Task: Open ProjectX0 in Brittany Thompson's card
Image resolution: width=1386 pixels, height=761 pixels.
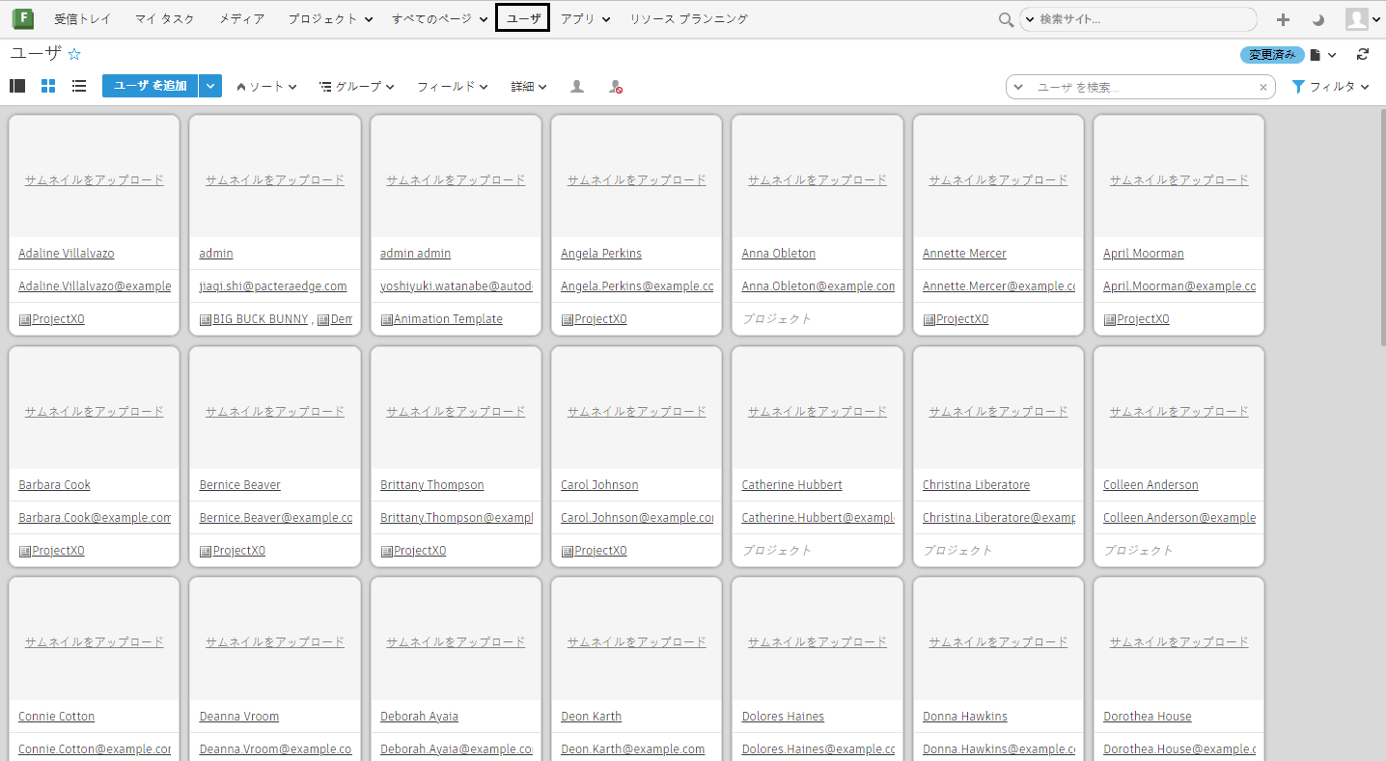Action: pos(420,551)
